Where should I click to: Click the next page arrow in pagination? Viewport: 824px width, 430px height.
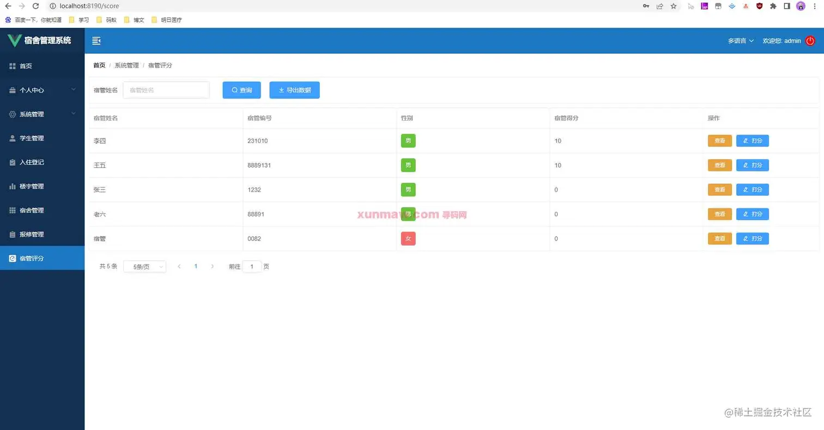[x=213, y=267]
